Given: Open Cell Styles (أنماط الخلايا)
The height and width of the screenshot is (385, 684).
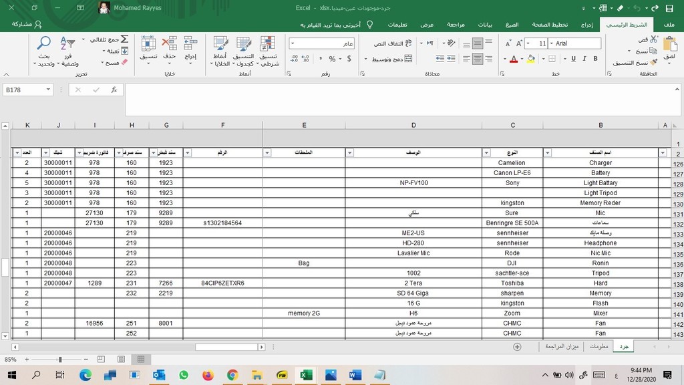Looking at the screenshot, I should tap(220, 51).
